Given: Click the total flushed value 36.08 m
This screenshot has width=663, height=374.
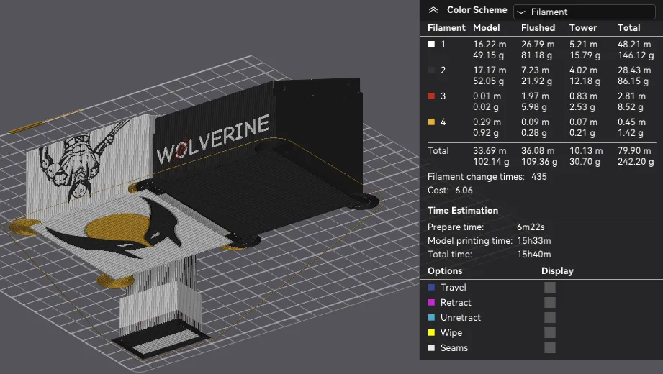Looking at the screenshot, I should [x=538, y=150].
